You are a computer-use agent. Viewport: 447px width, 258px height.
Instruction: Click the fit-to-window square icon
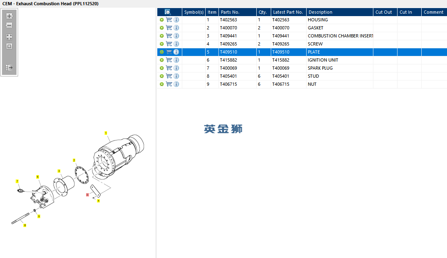click(9, 46)
